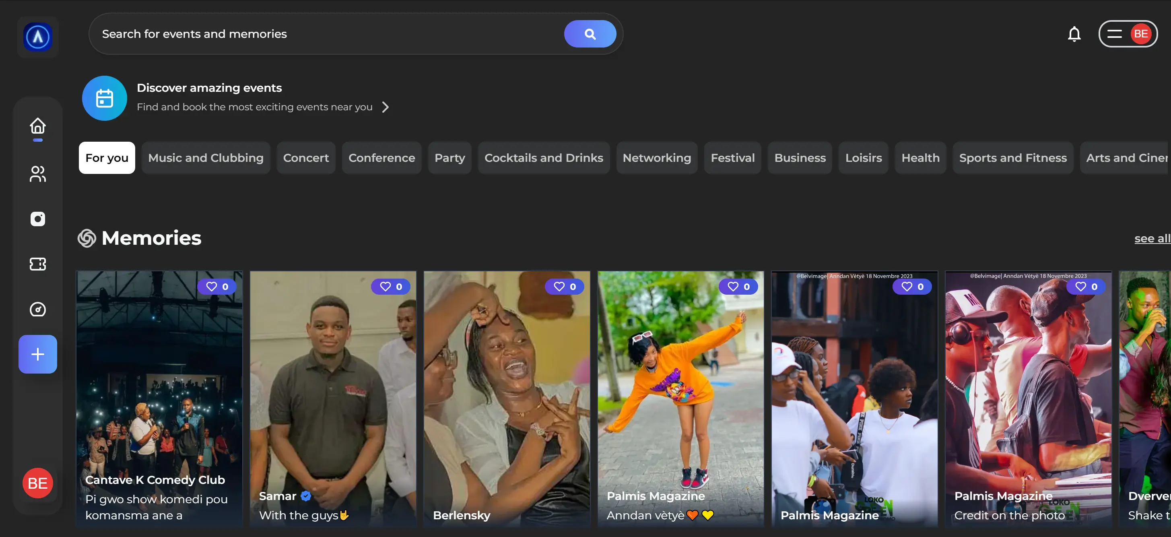Select the Music and Clubbing tab
Viewport: 1171px width, 537px height.
click(206, 158)
